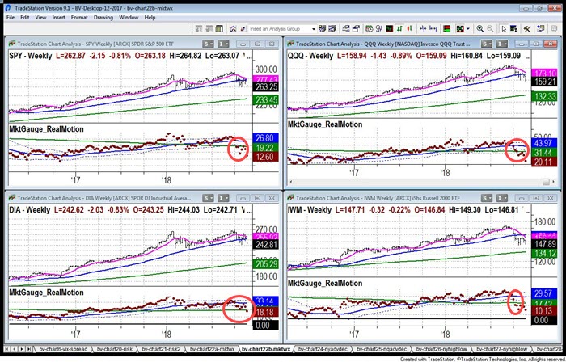Image resolution: width=566 pixels, height=362 pixels.
Task: Switch to the bv-chart24-nyadvdec tab
Action: (323, 349)
